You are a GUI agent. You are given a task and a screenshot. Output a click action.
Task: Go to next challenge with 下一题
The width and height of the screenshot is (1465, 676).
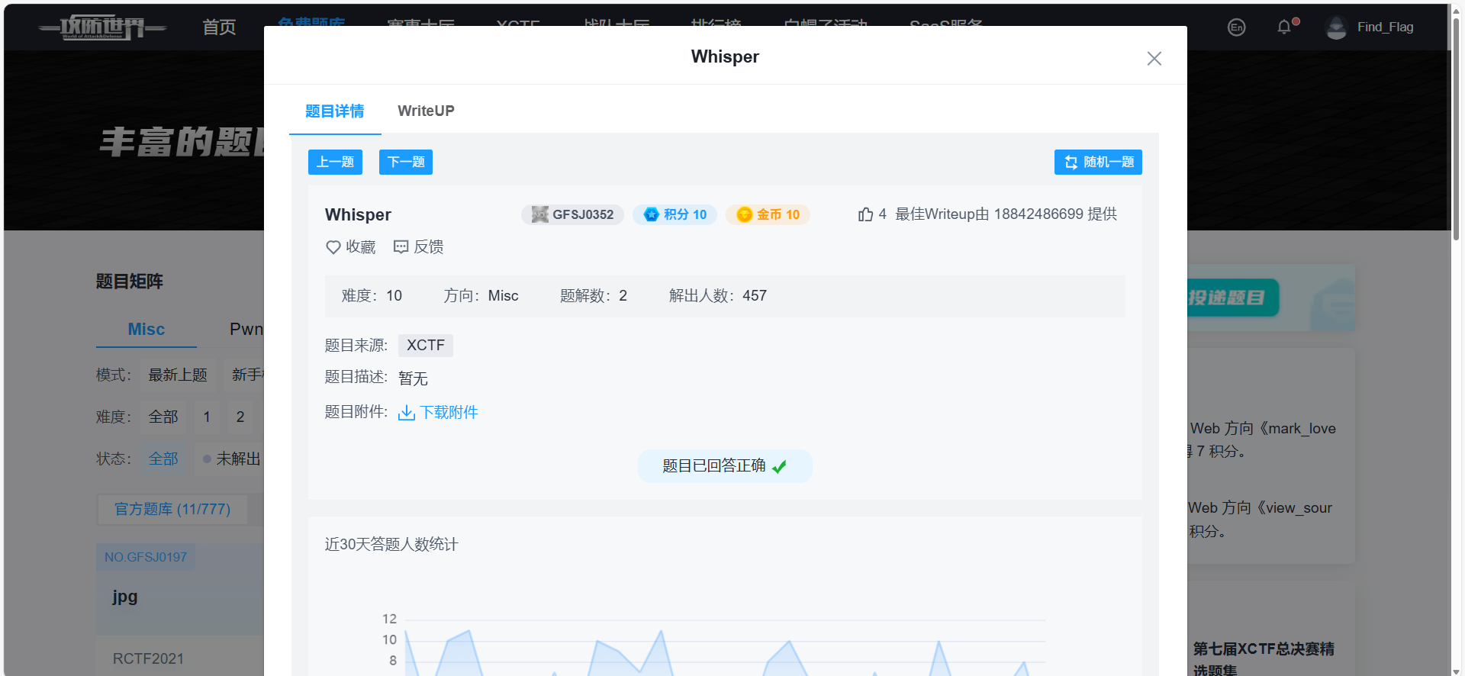[406, 162]
